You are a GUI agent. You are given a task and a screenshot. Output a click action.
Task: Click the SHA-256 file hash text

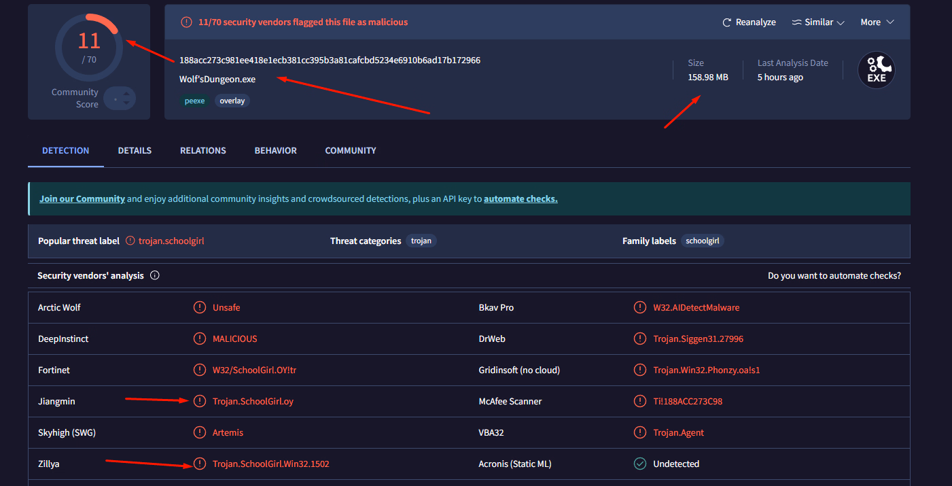coord(330,60)
